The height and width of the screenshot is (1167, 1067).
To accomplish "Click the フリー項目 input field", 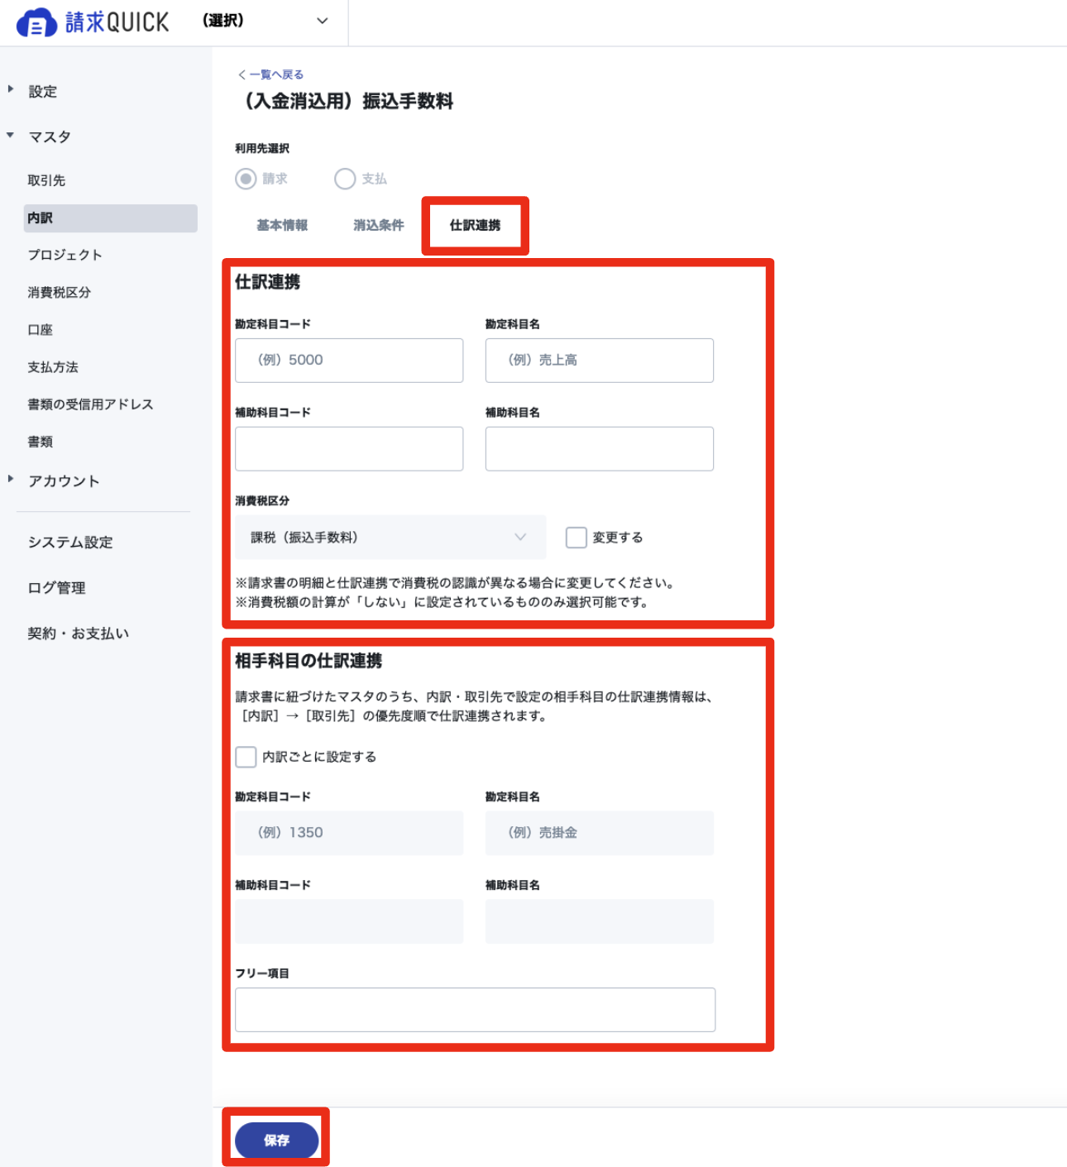I will coord(475,1010).
